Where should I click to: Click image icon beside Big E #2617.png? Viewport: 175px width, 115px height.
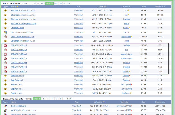[5, 106]
